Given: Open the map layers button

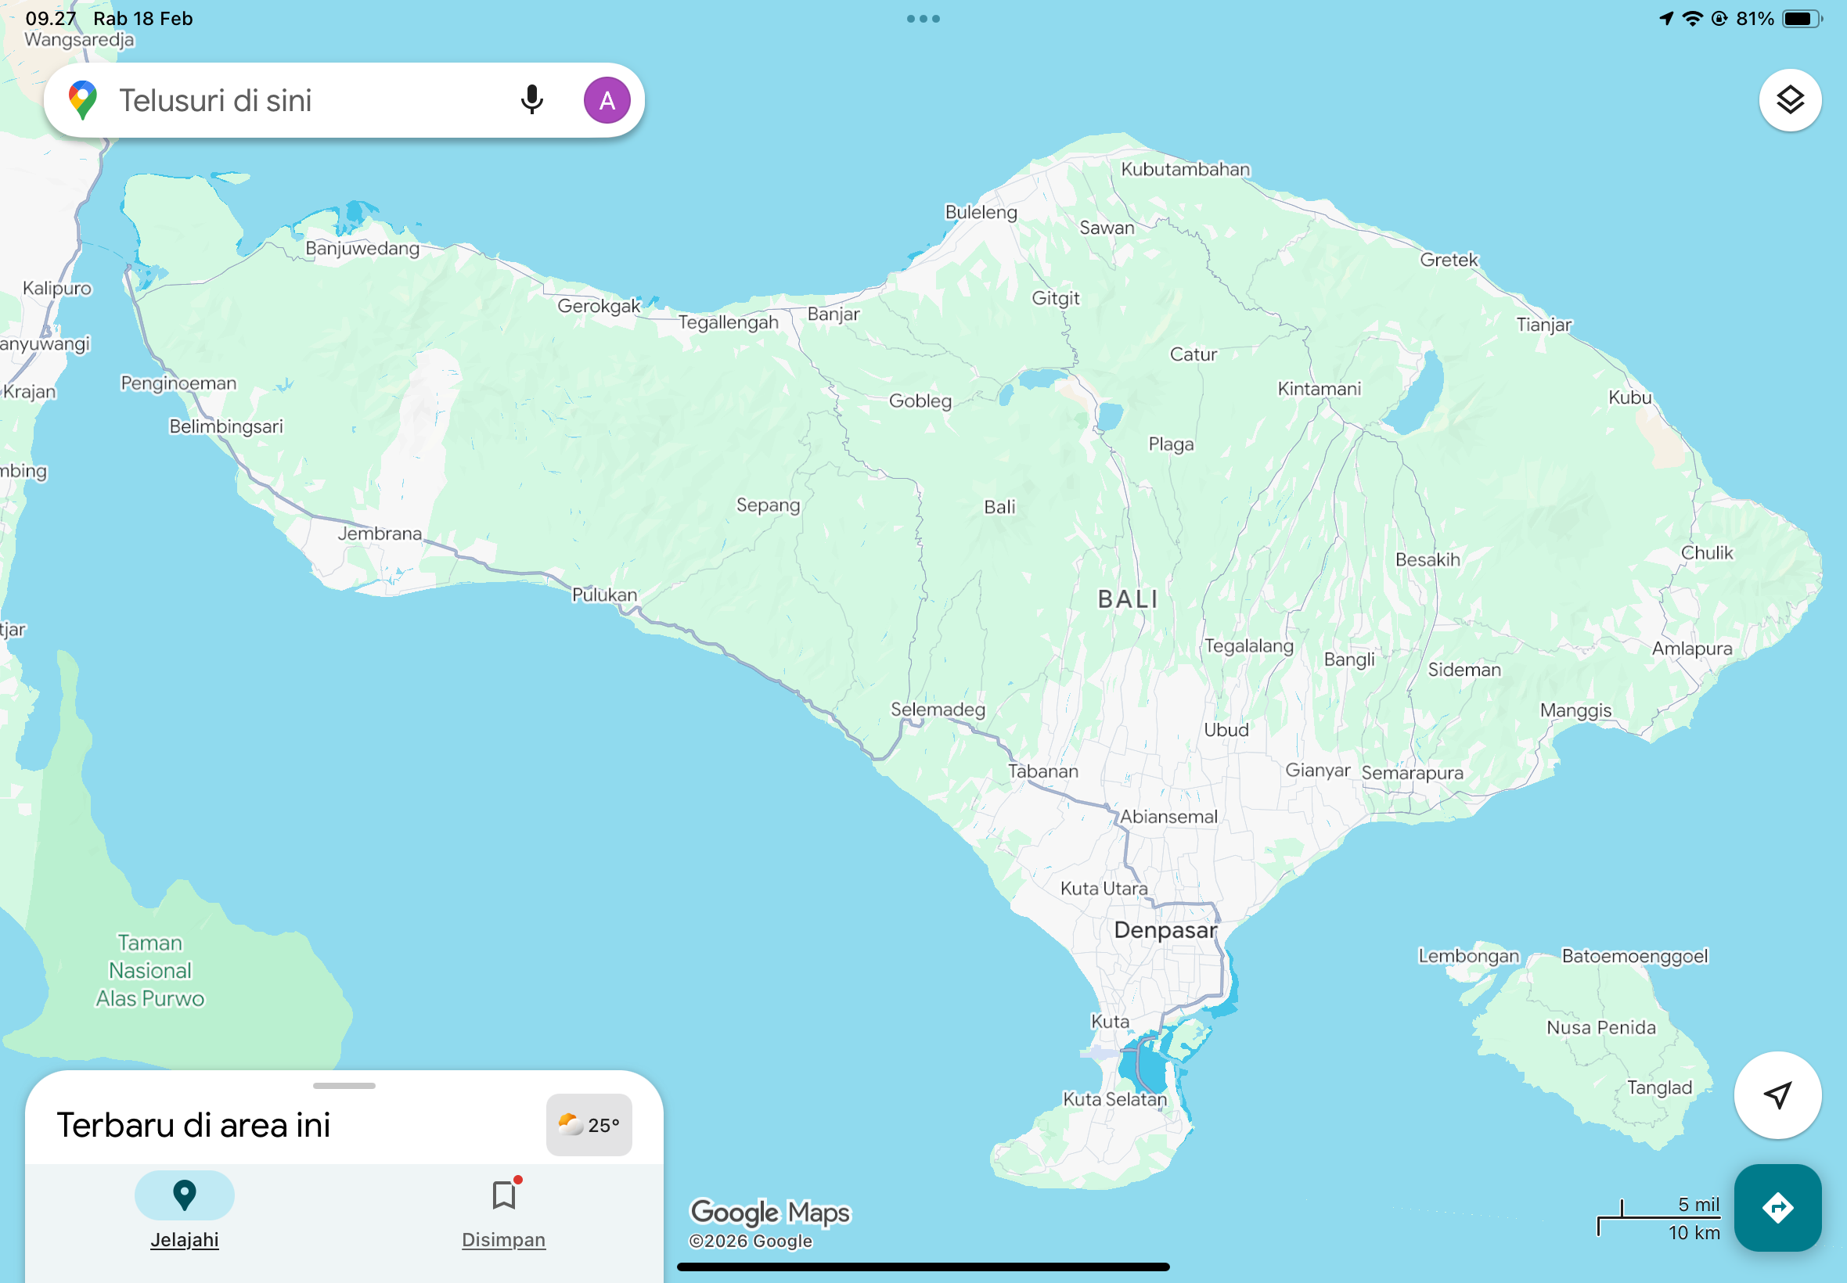Looking at the screenshot, I should coord(1789,100).
